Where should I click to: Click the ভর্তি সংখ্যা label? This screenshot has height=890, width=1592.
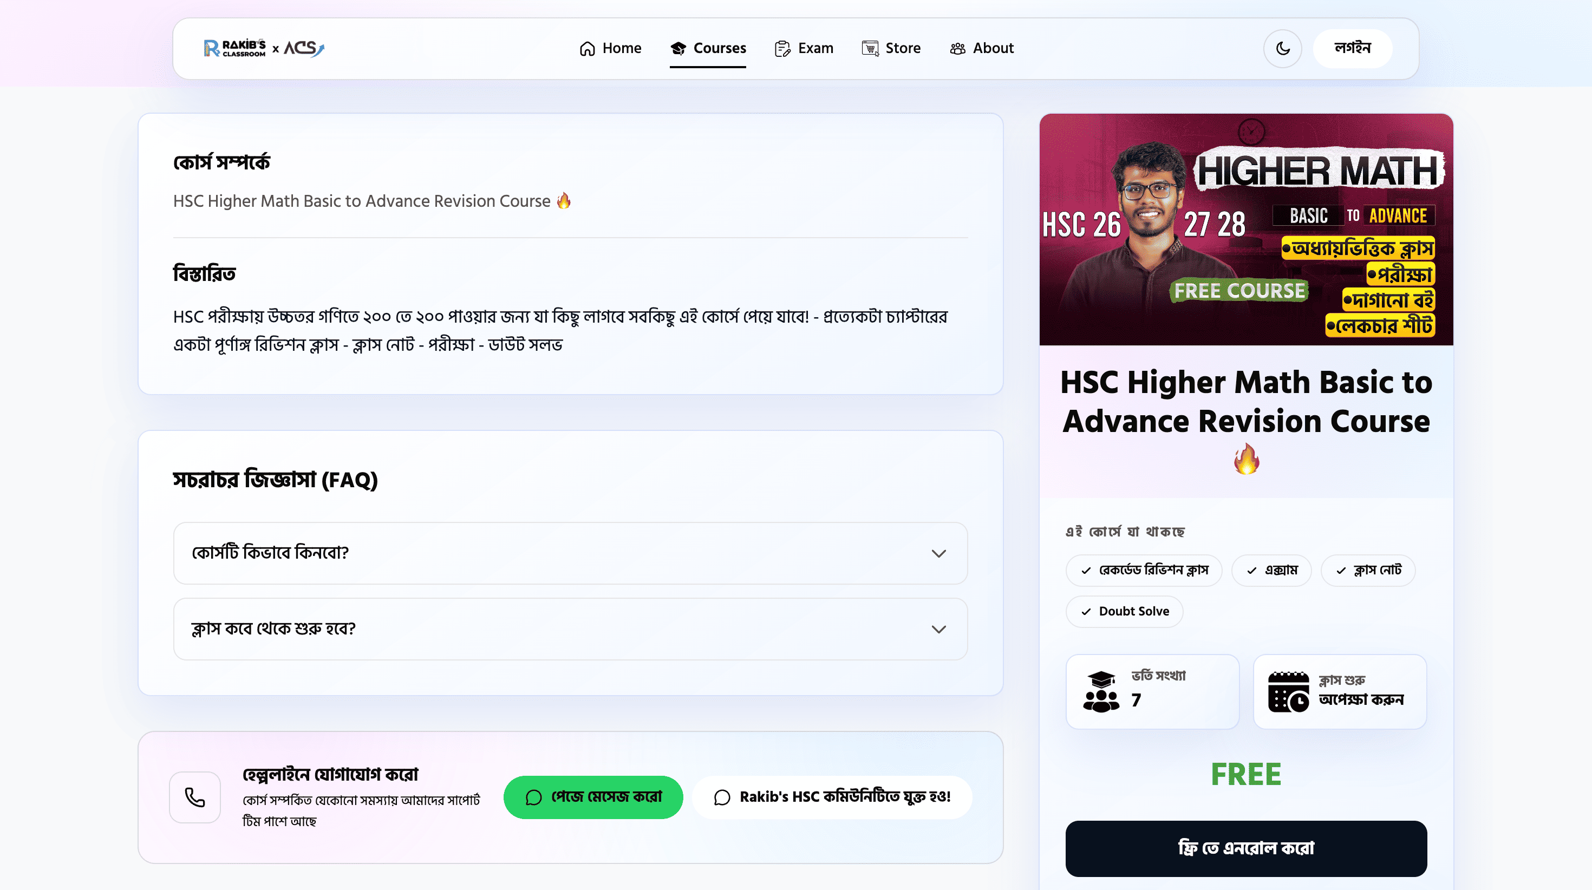click(1158, 676)
